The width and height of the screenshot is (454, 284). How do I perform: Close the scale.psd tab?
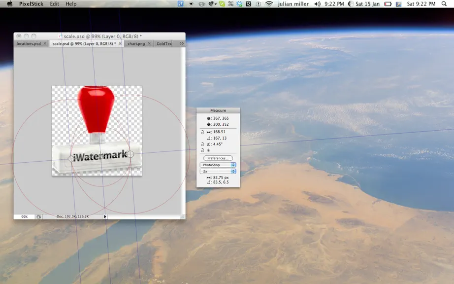point(120,43)
